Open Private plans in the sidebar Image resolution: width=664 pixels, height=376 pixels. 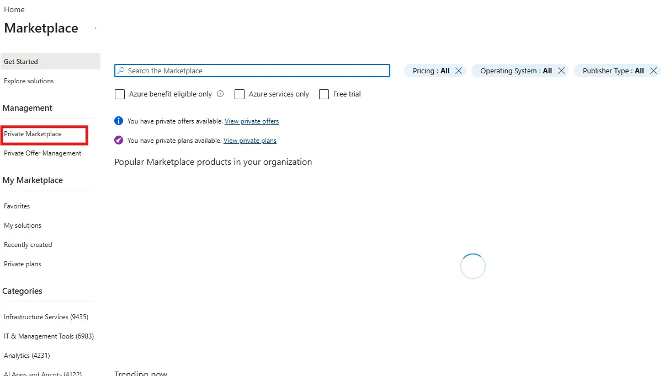pos(23,264)
